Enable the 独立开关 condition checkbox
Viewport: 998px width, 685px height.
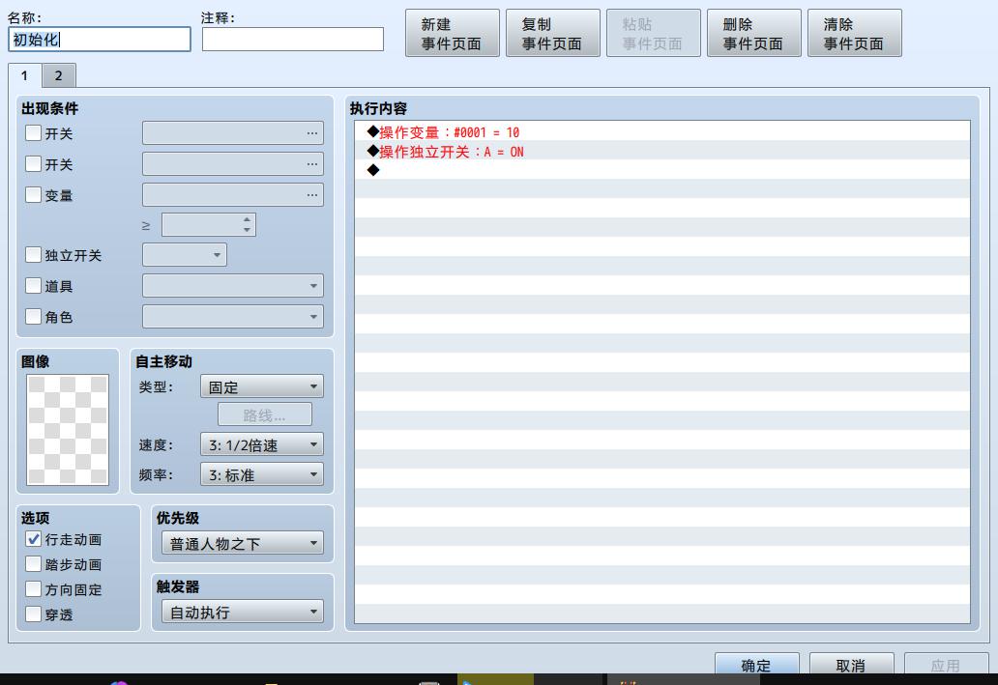(x=33, y=255)
